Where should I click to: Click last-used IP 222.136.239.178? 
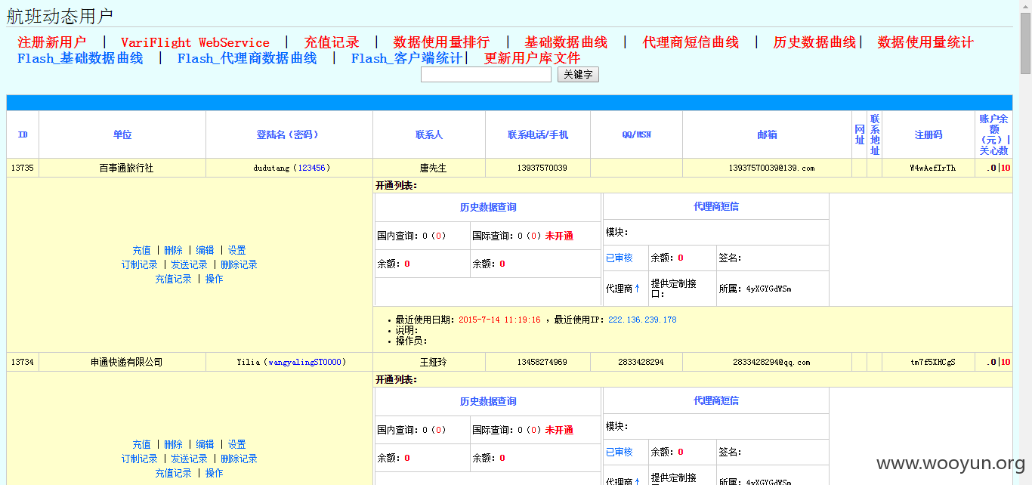coord(642,320)
